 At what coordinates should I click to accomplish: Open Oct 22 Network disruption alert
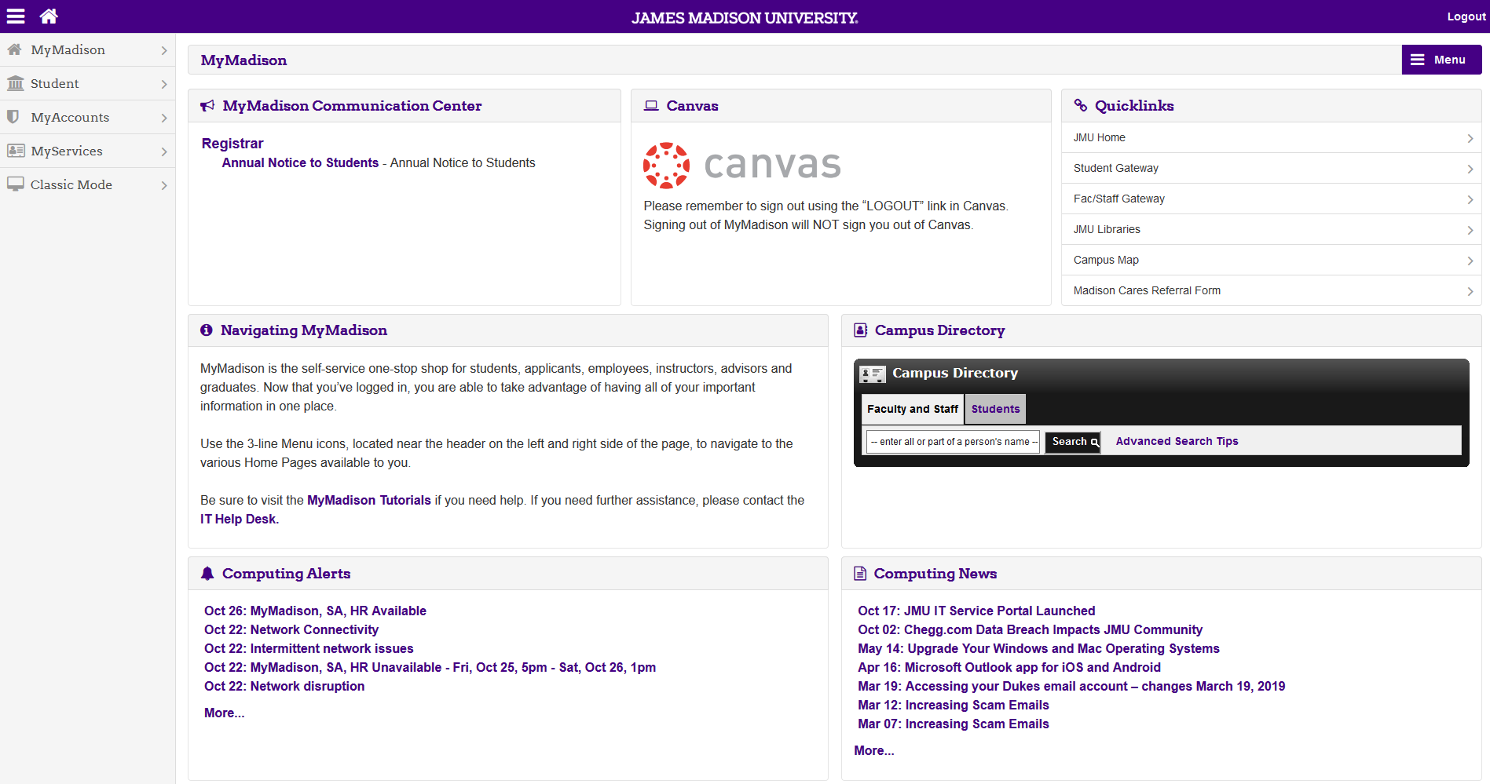coord(284,686)
